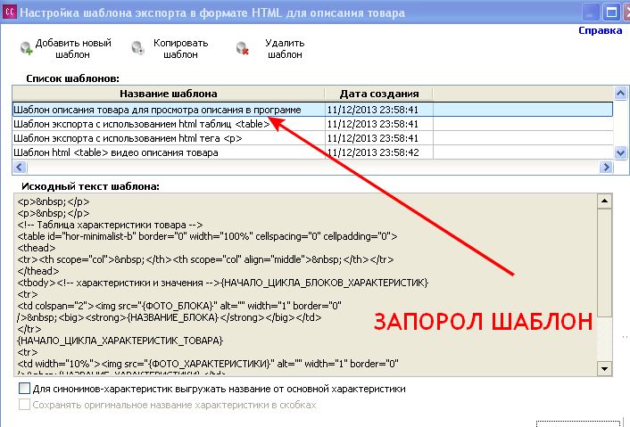Click inside the template source text area
Viewport: 630px width, 427px height.
305,284
